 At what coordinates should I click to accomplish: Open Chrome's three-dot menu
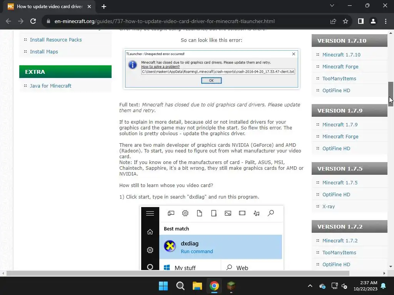[x=386, y=22]
